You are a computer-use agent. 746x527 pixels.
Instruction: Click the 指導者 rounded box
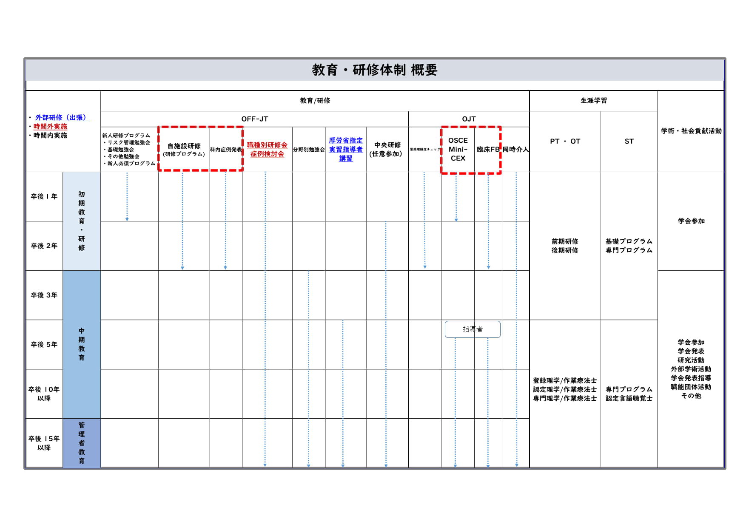472,329
